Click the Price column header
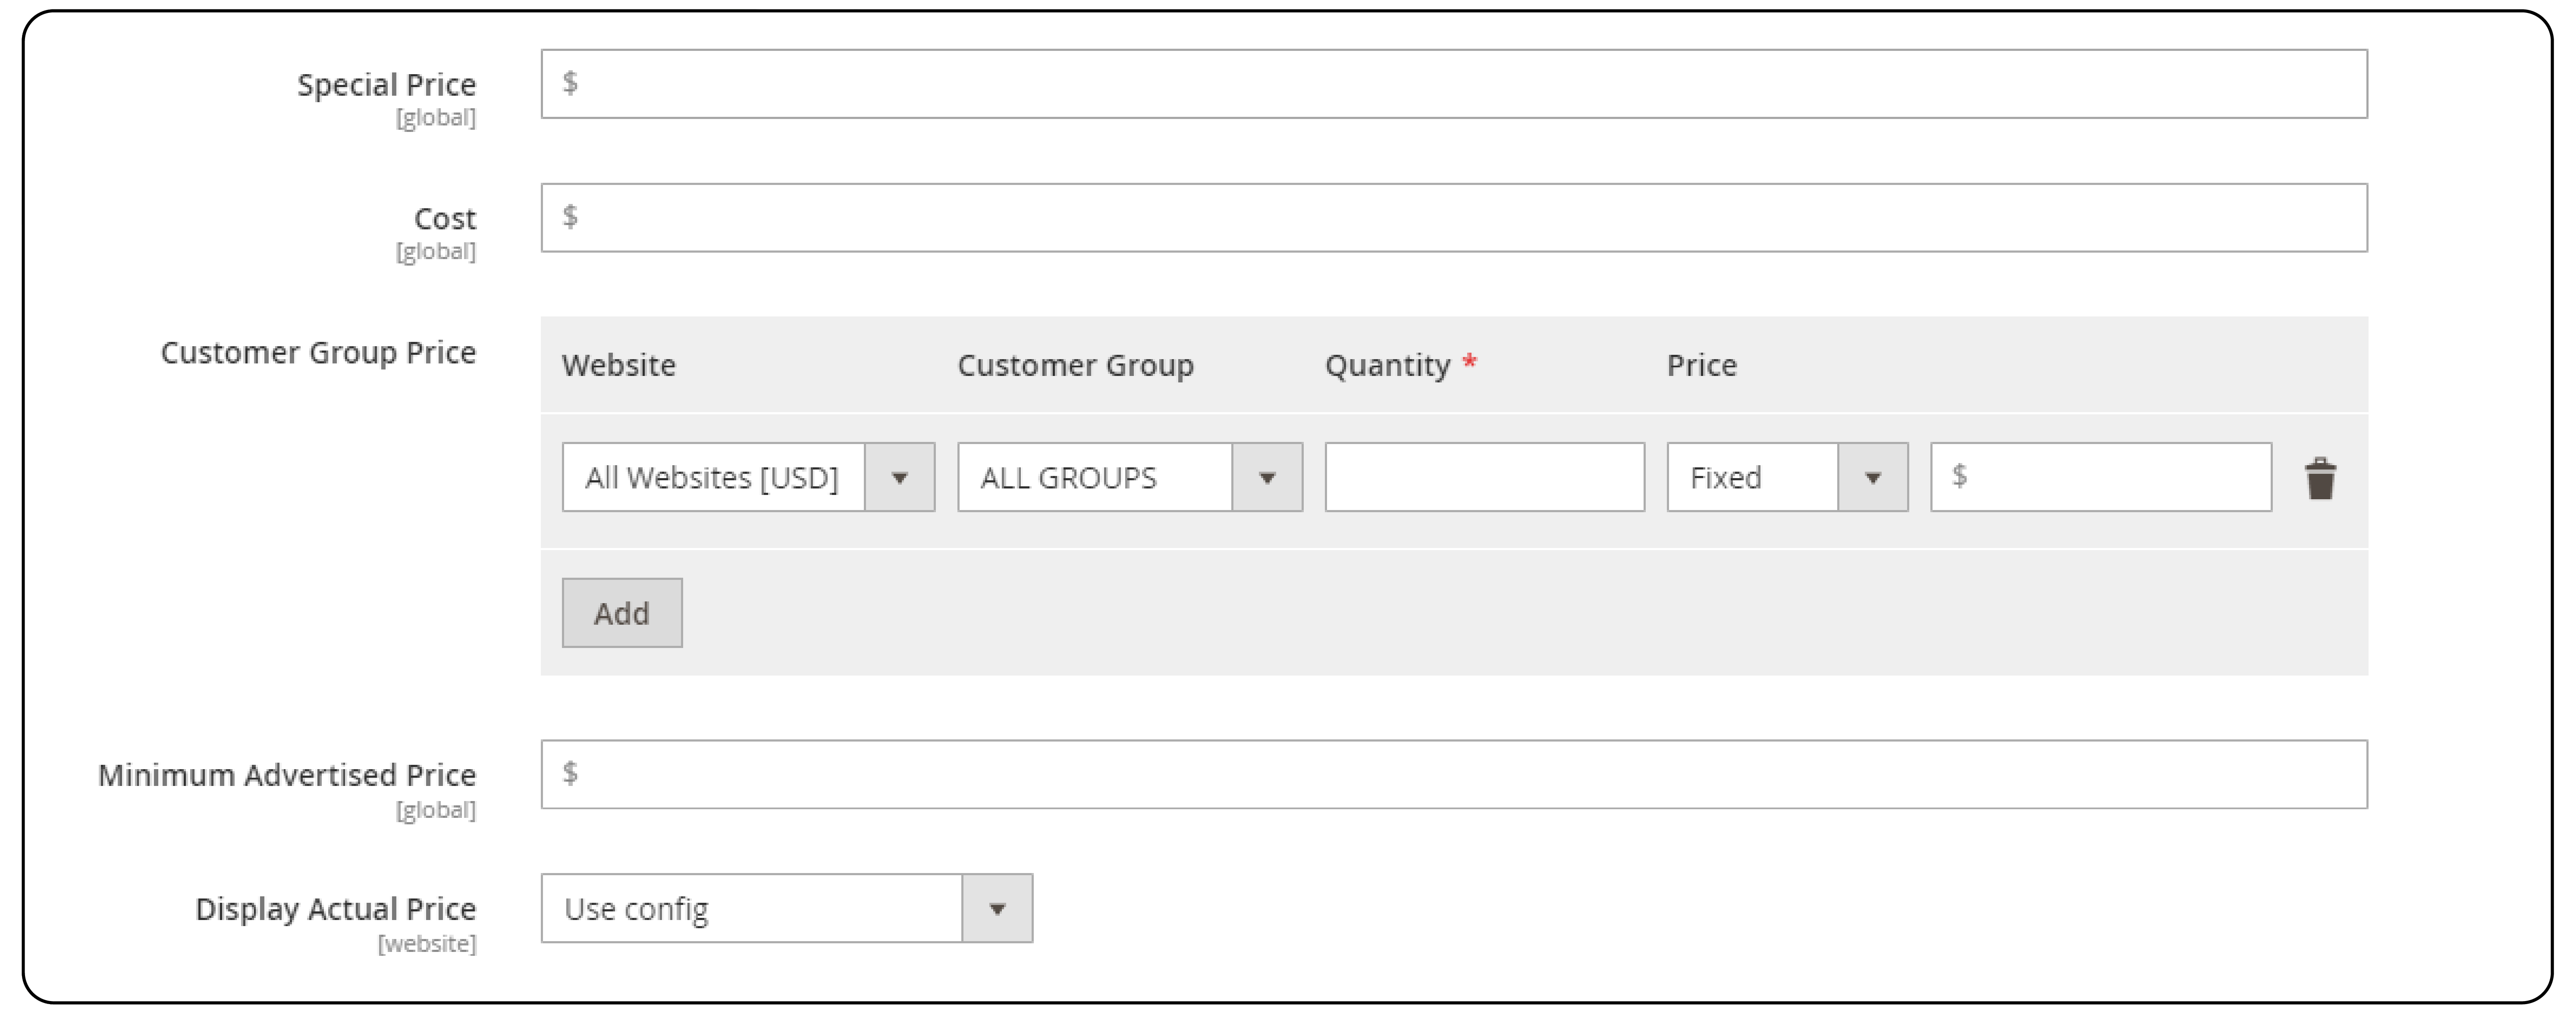Screen dimensions: 2576x1011 tap(1702, 365)
